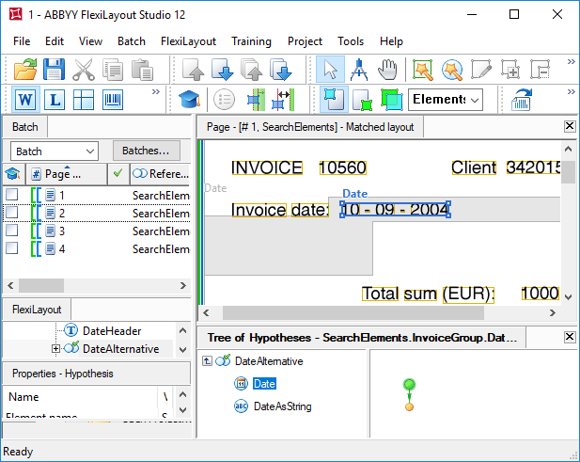Screen dimensions: 580x462
Task: Click the Batches... button
Action: click(x=146, y=151)
